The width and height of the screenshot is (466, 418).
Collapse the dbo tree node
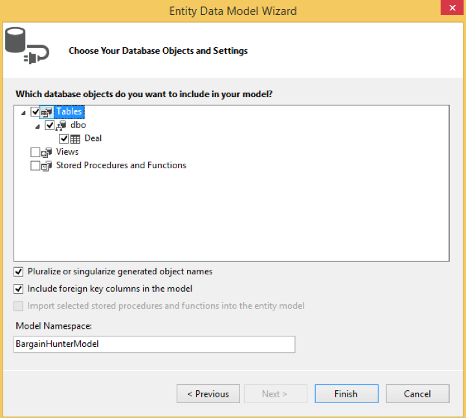pos(38,126)
